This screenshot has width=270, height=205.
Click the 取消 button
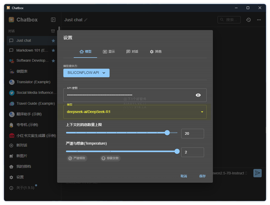(x=184, y=176)
